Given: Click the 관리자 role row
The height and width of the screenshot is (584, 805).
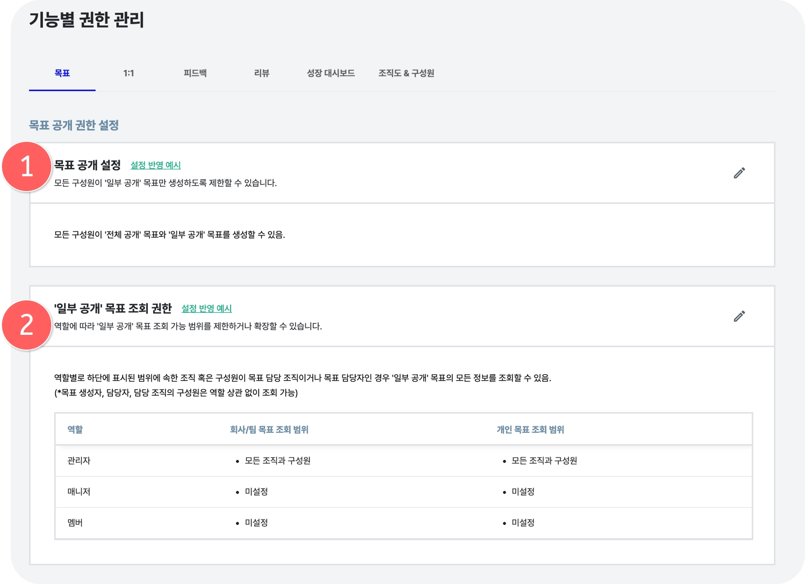Looking at the screenshot, I should click(79, 461).
